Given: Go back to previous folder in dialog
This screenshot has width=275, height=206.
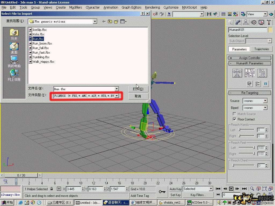Looking at the screenshot, I should pyautogui.click(x=104, y=21).
